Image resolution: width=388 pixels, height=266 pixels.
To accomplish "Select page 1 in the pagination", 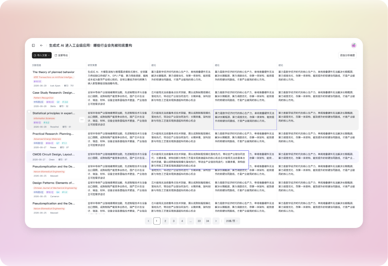I will pos(157,221).
